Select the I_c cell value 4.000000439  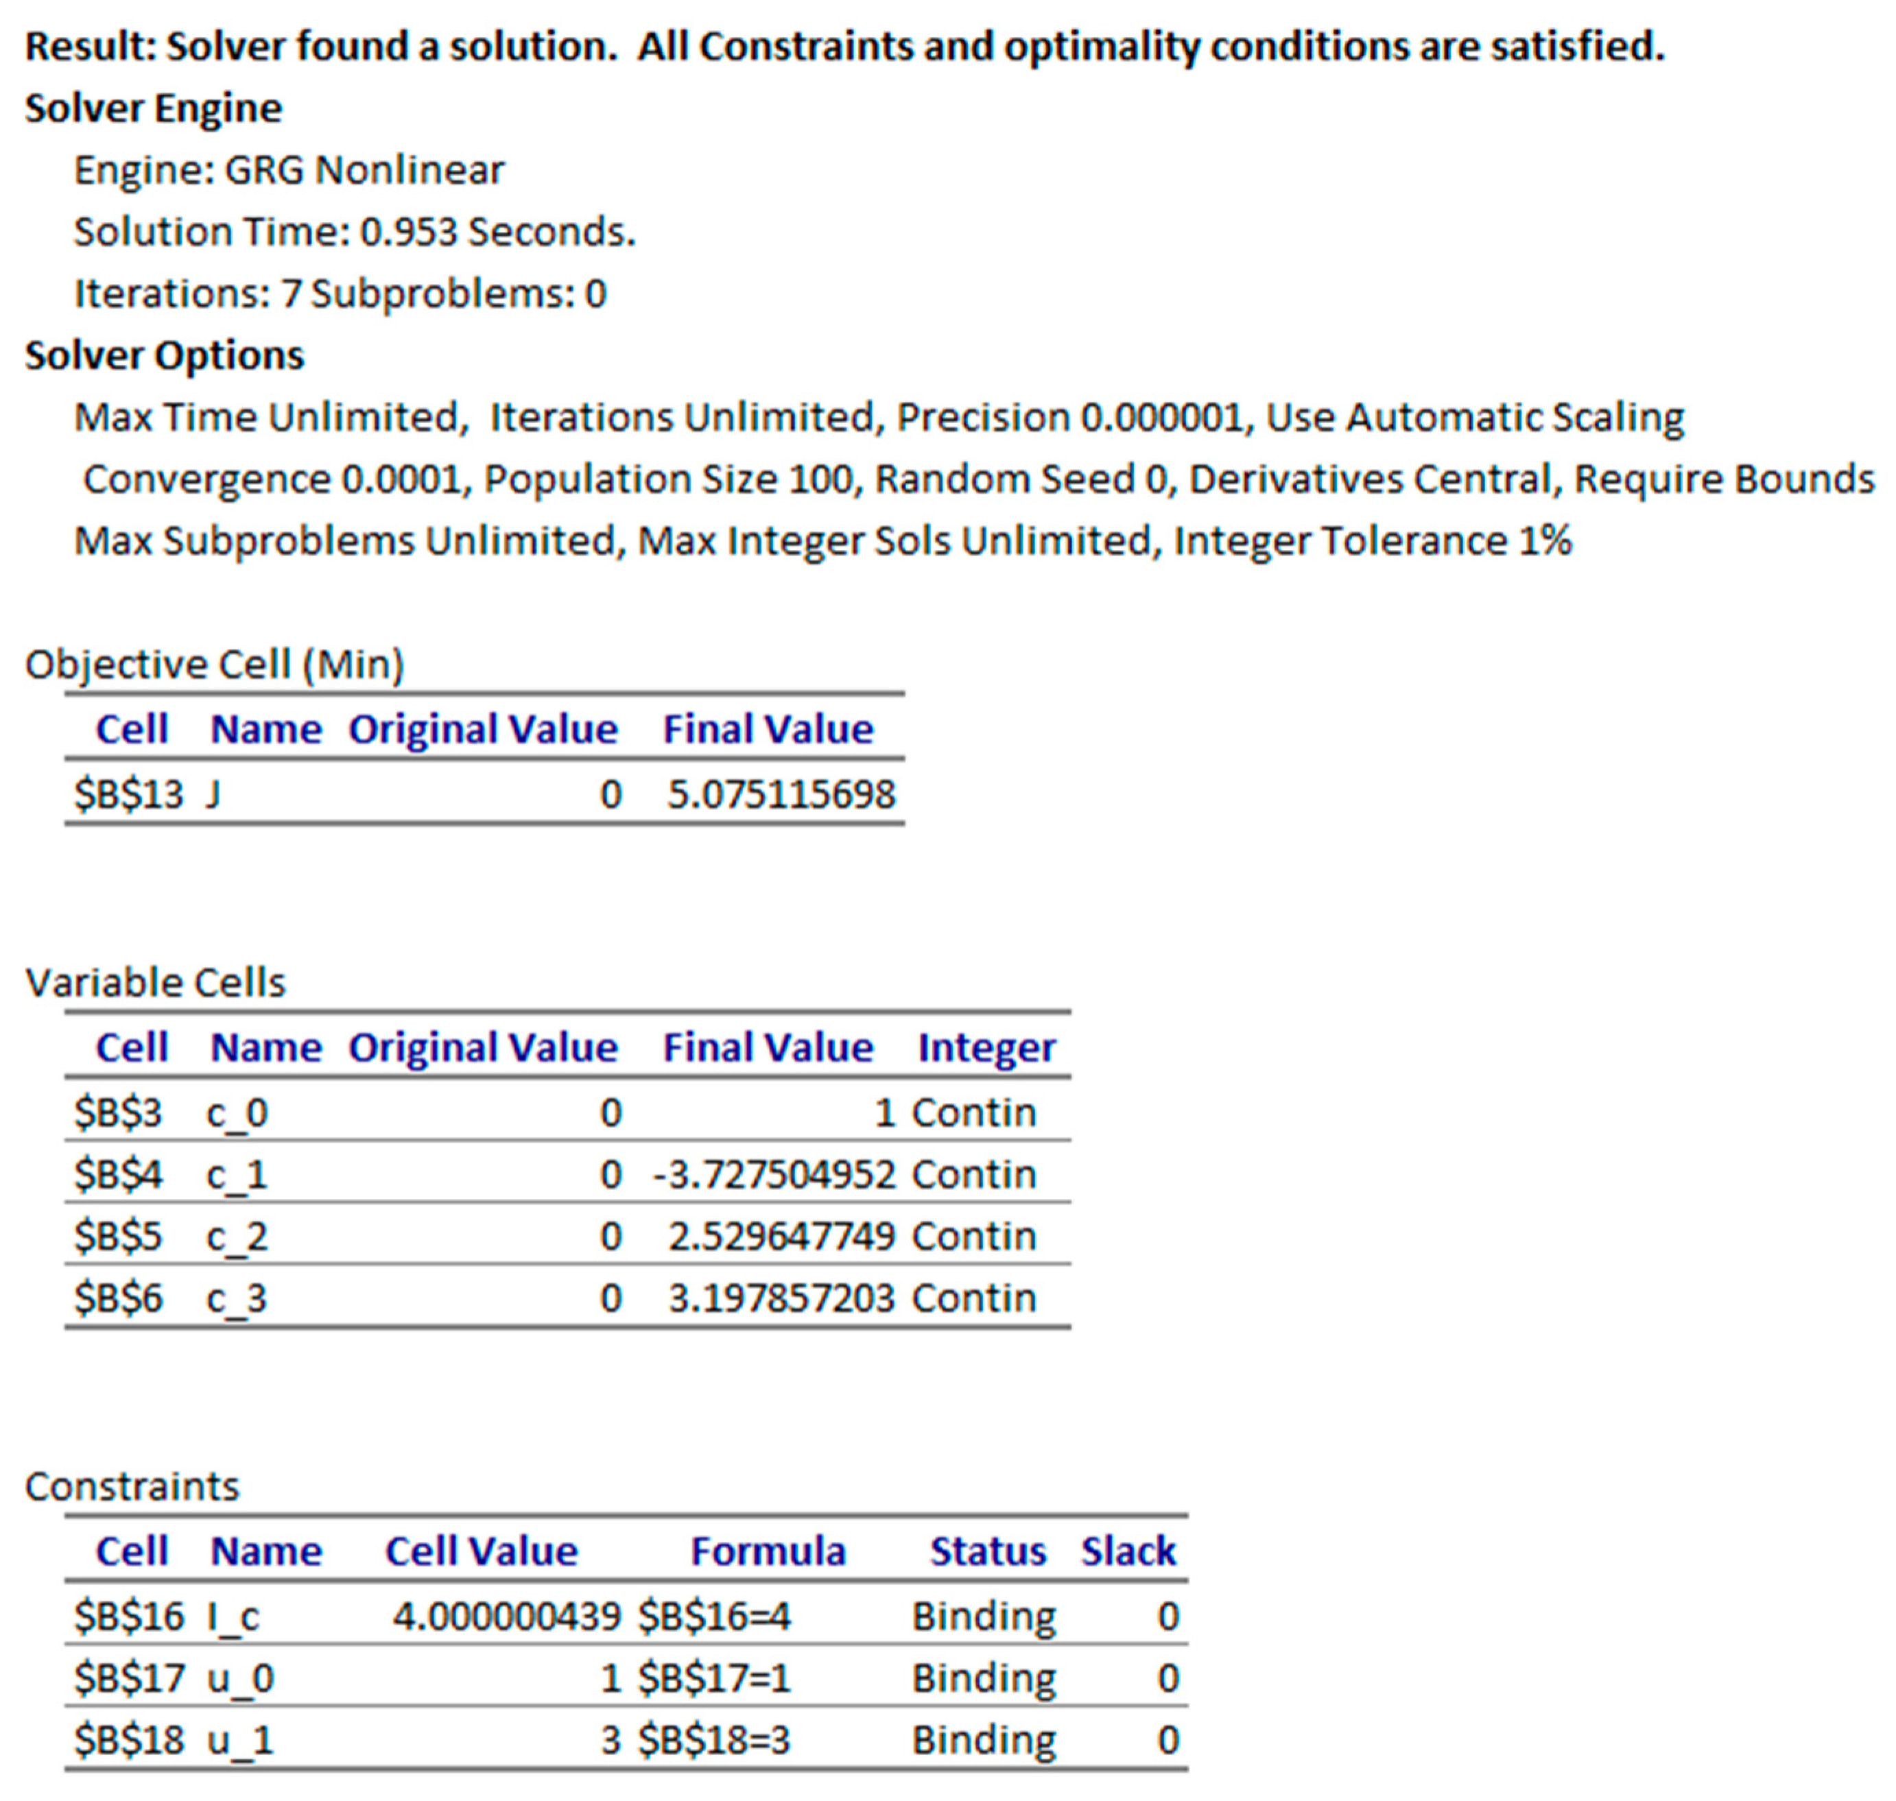point(506,1617)
